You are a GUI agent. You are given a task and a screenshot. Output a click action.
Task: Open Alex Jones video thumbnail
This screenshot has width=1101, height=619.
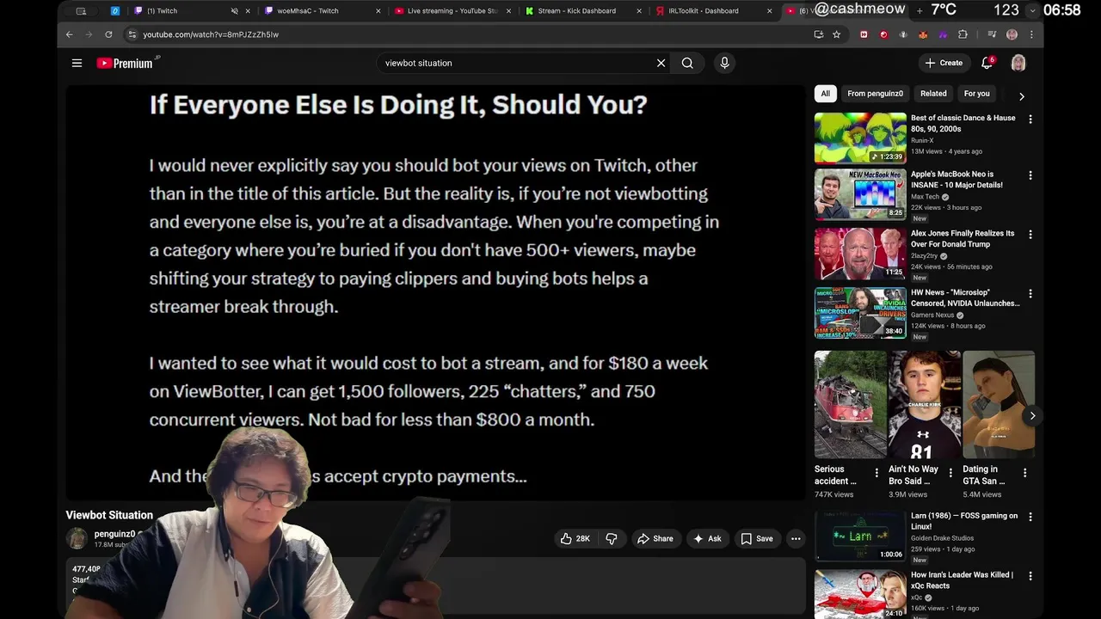click(860, 254)
